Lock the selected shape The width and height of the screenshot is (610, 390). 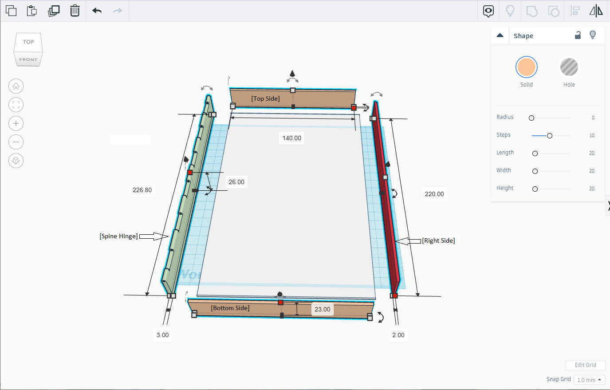point(578,35)
